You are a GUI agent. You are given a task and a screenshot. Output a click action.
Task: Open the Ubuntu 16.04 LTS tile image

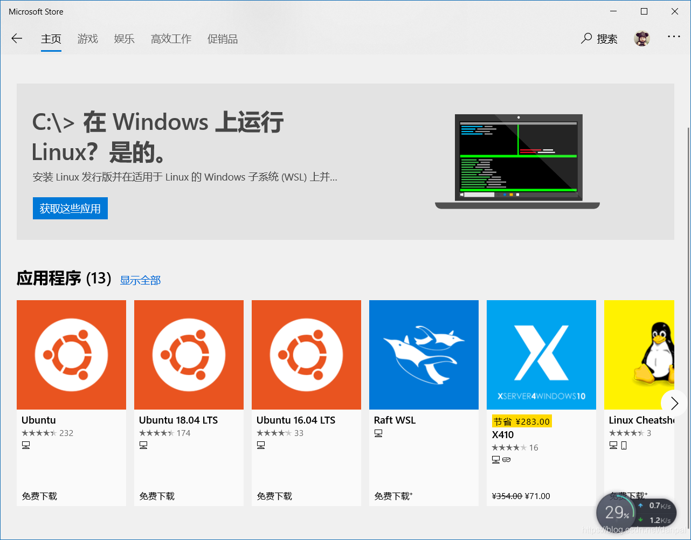(306, 355)
